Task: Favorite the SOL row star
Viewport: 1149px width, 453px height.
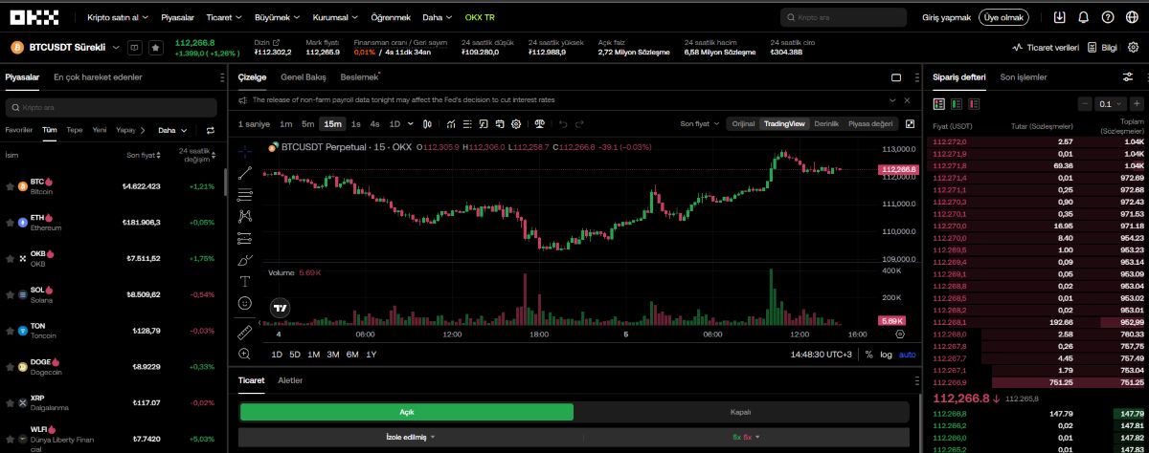Action: 10,294
